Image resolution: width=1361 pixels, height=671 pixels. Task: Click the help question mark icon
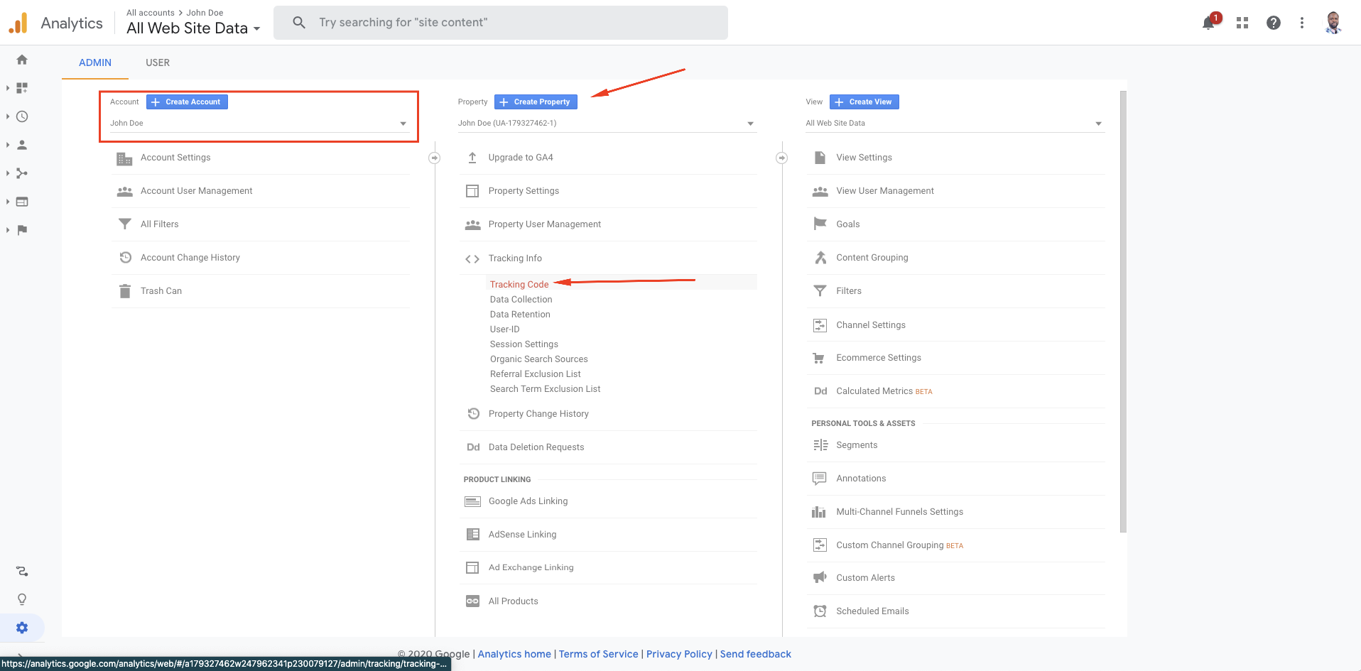1273,23
